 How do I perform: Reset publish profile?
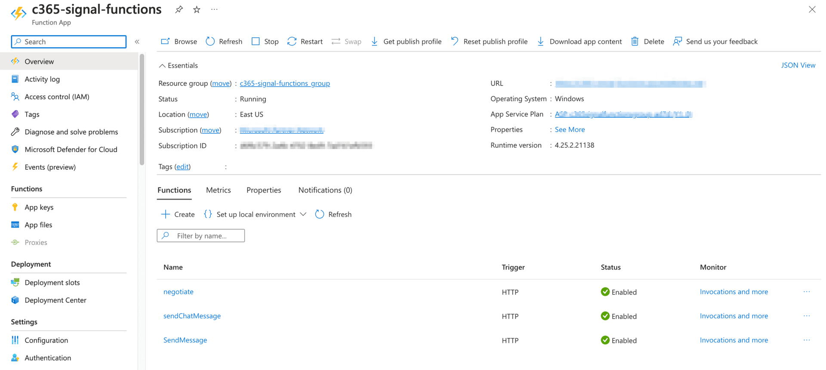(x=489, y=41)
